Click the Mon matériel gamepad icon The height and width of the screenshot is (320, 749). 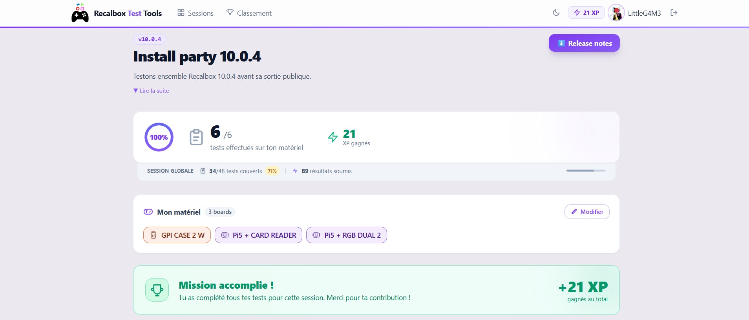[148, 212]
